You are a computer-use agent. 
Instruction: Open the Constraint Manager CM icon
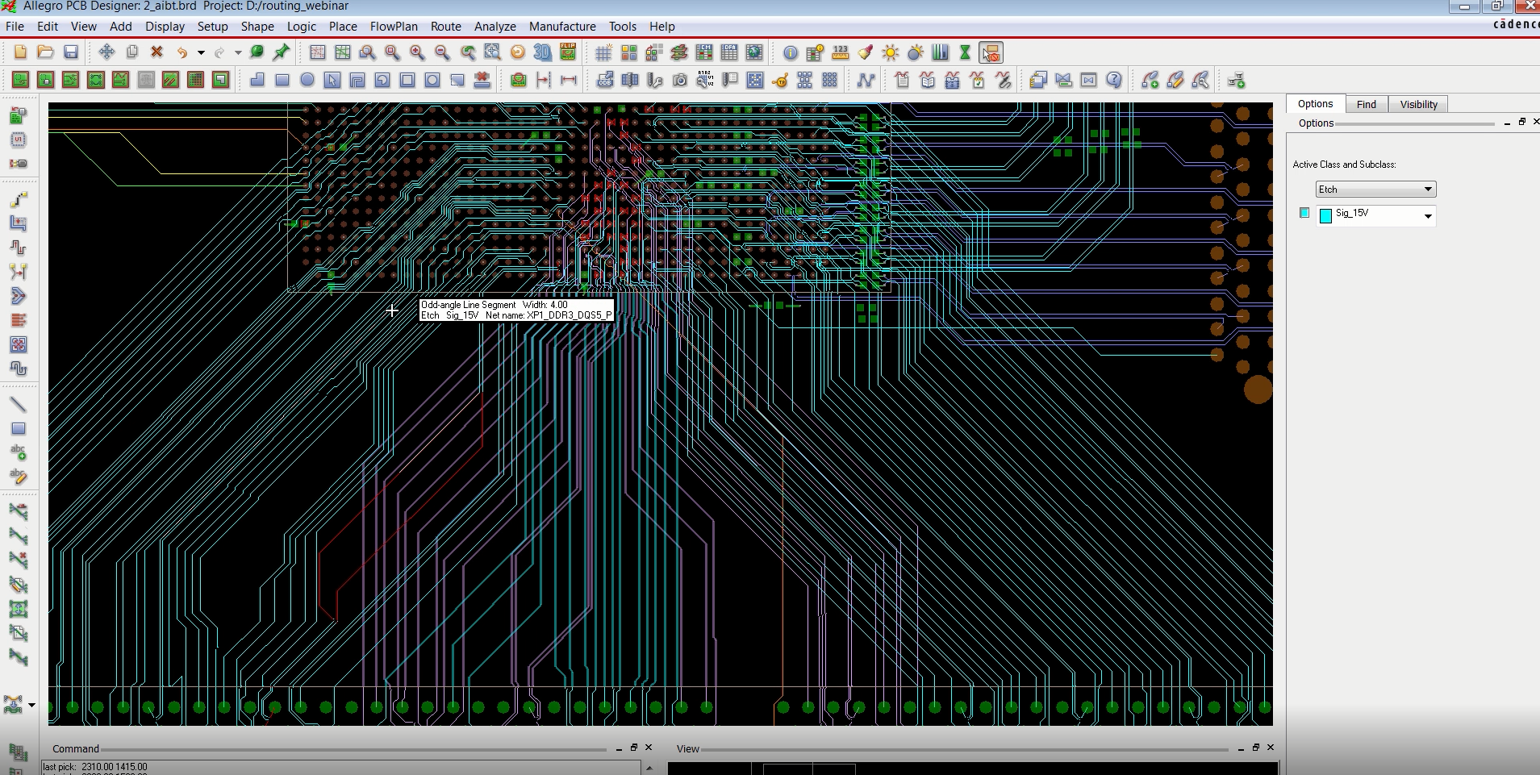pos(704,52)
